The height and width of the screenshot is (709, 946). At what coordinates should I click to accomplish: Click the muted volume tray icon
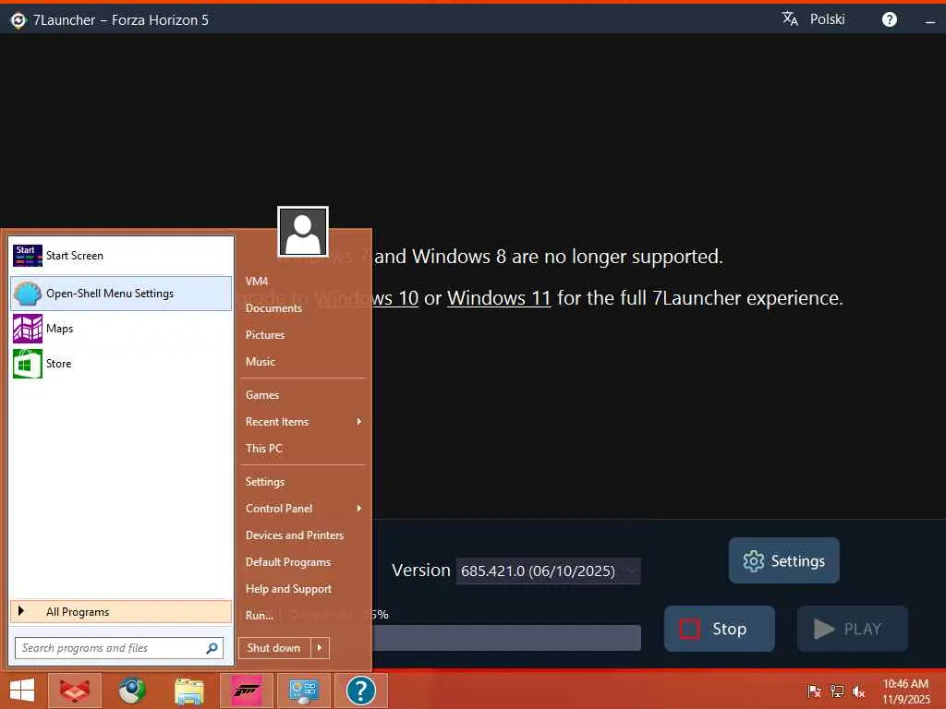pos(858,691)
